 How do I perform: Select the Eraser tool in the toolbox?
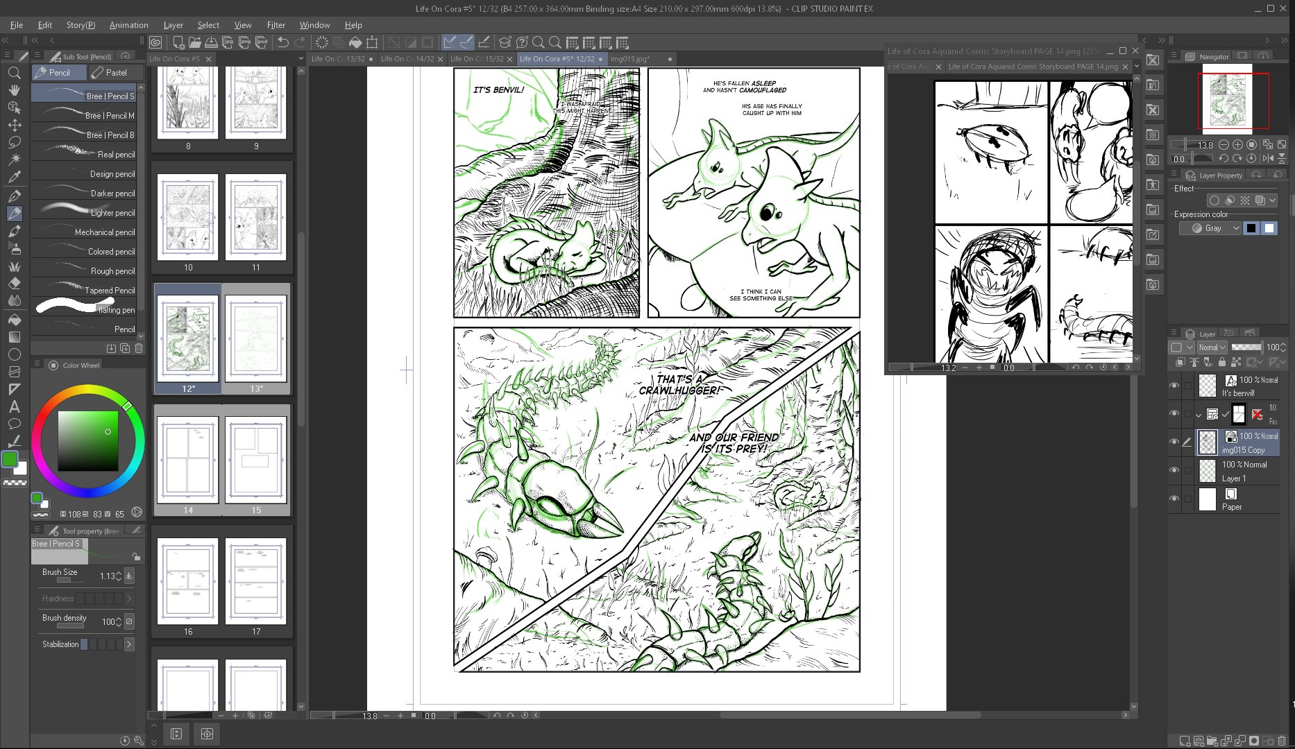click(x=14, y=283)
